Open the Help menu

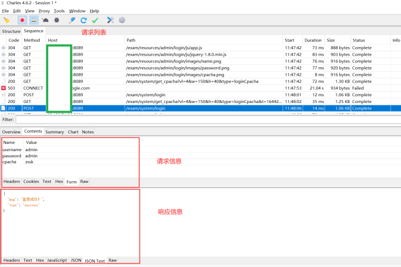click(95, 11)
